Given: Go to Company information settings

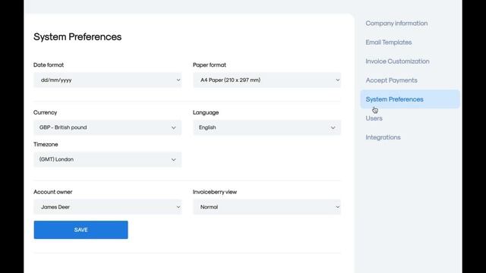Looking at the screenshot, I should click(x=396, y=24).
